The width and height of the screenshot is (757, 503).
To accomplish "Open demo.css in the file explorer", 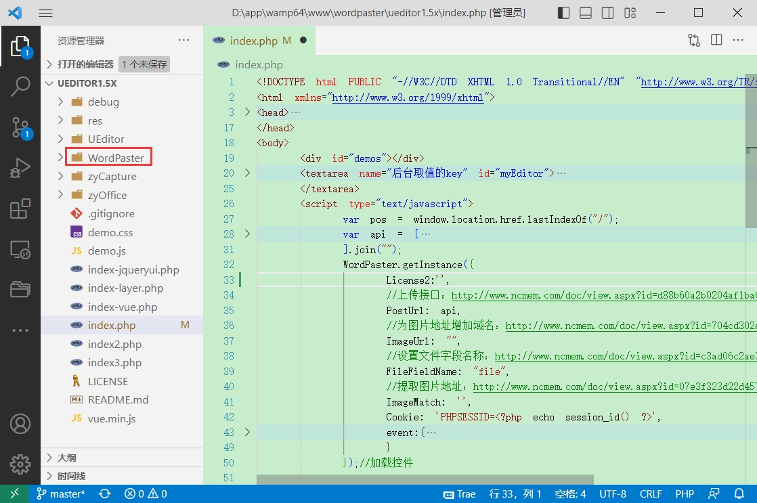I will tap(110, 232).
